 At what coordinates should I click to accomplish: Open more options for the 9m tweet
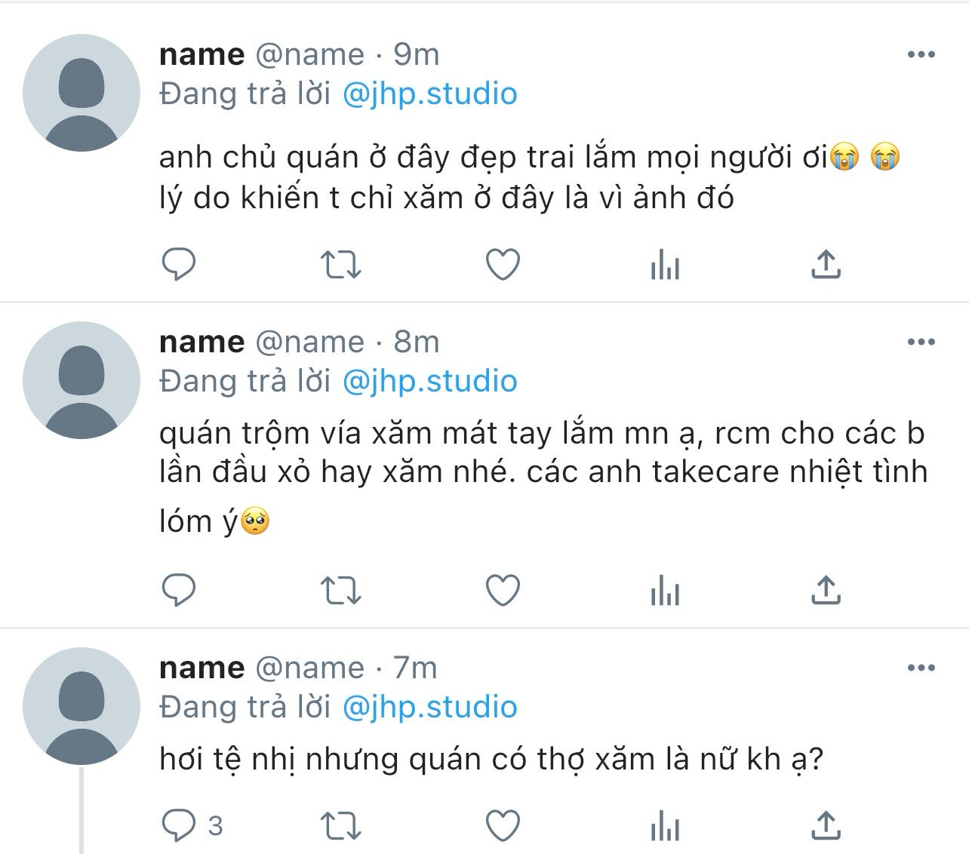[921, 54]
